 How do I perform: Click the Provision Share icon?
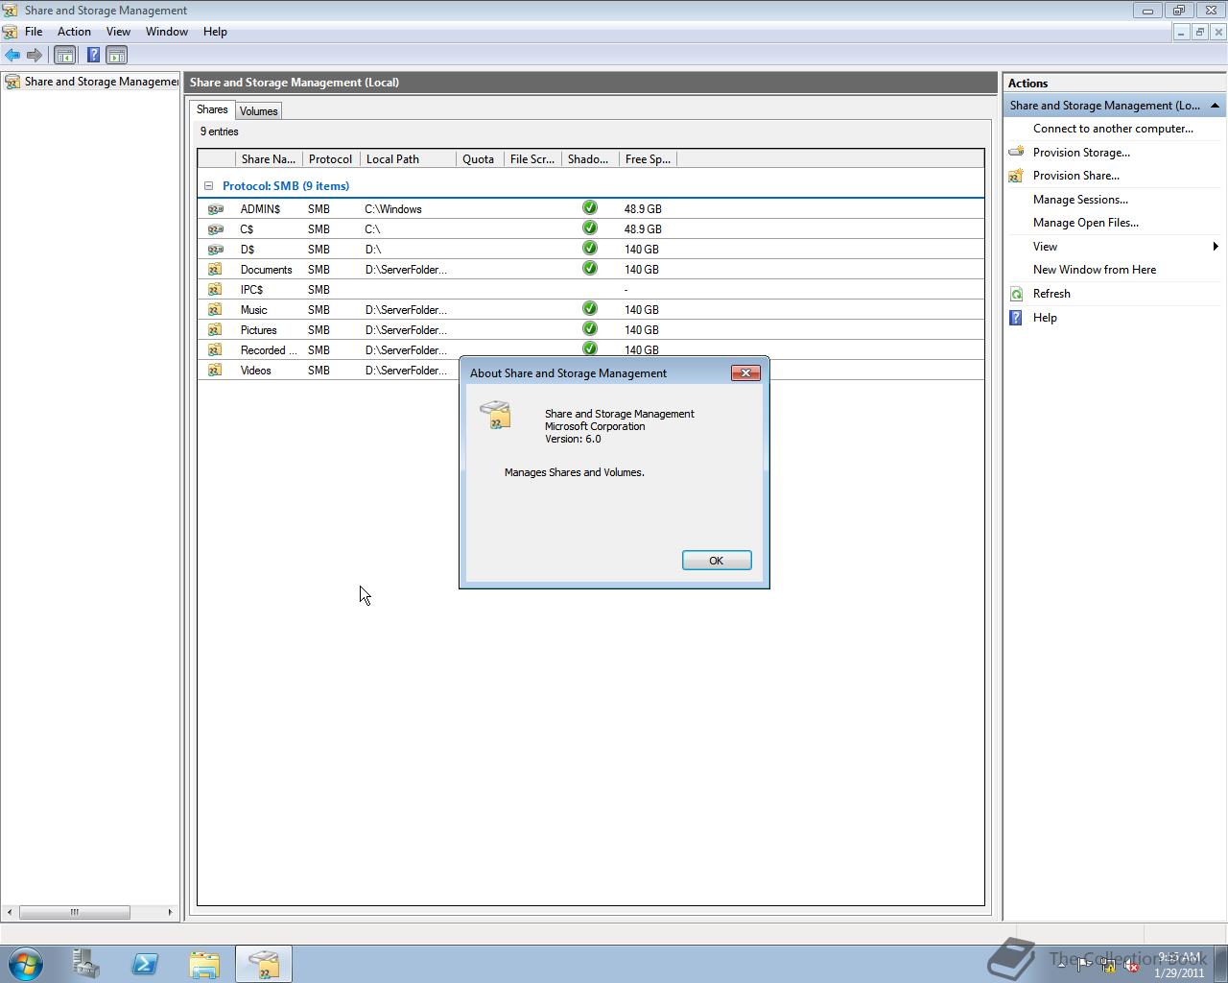click(1016, 176)
